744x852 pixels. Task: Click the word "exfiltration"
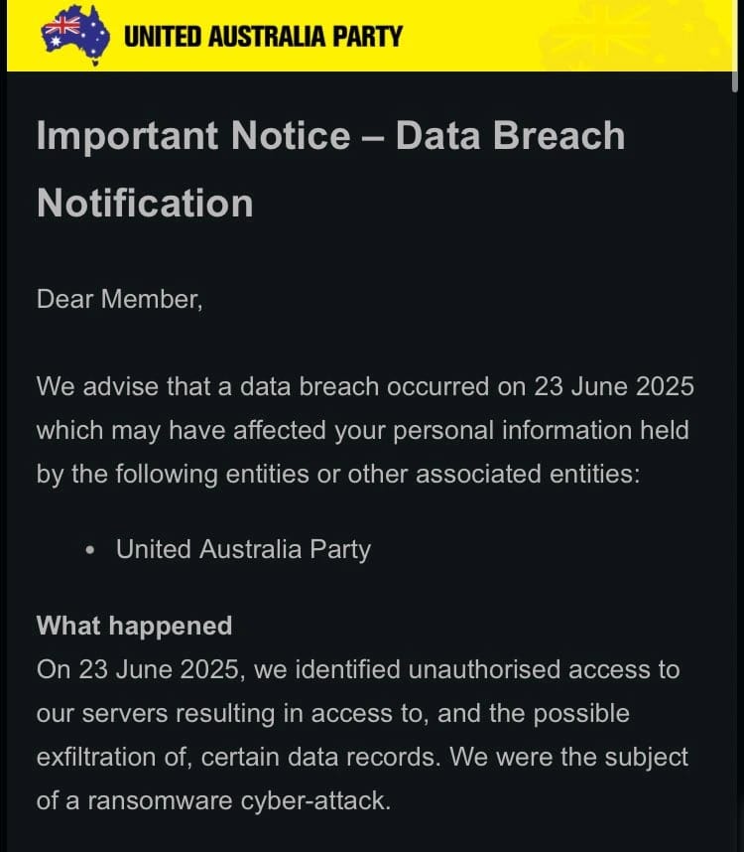pos(96,757)
